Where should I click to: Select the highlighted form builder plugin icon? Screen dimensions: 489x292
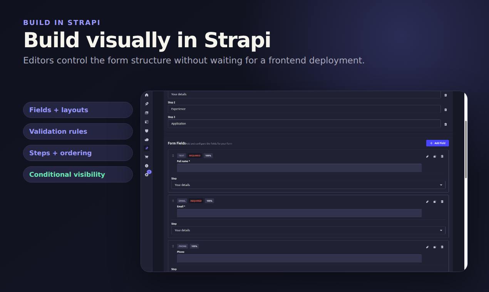point(147,148)
